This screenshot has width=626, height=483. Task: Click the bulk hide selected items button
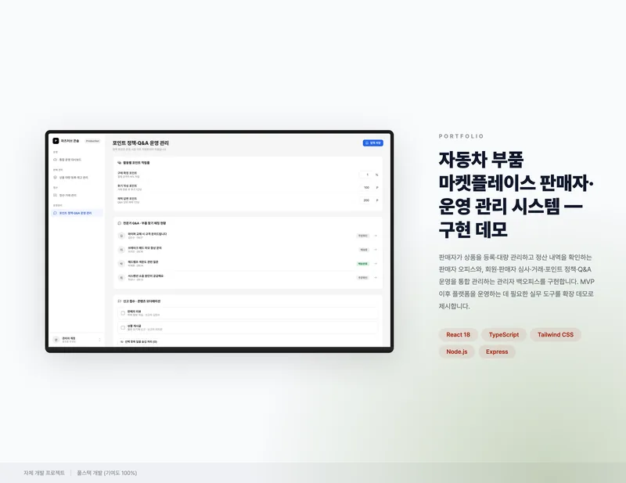click(139, 342)
